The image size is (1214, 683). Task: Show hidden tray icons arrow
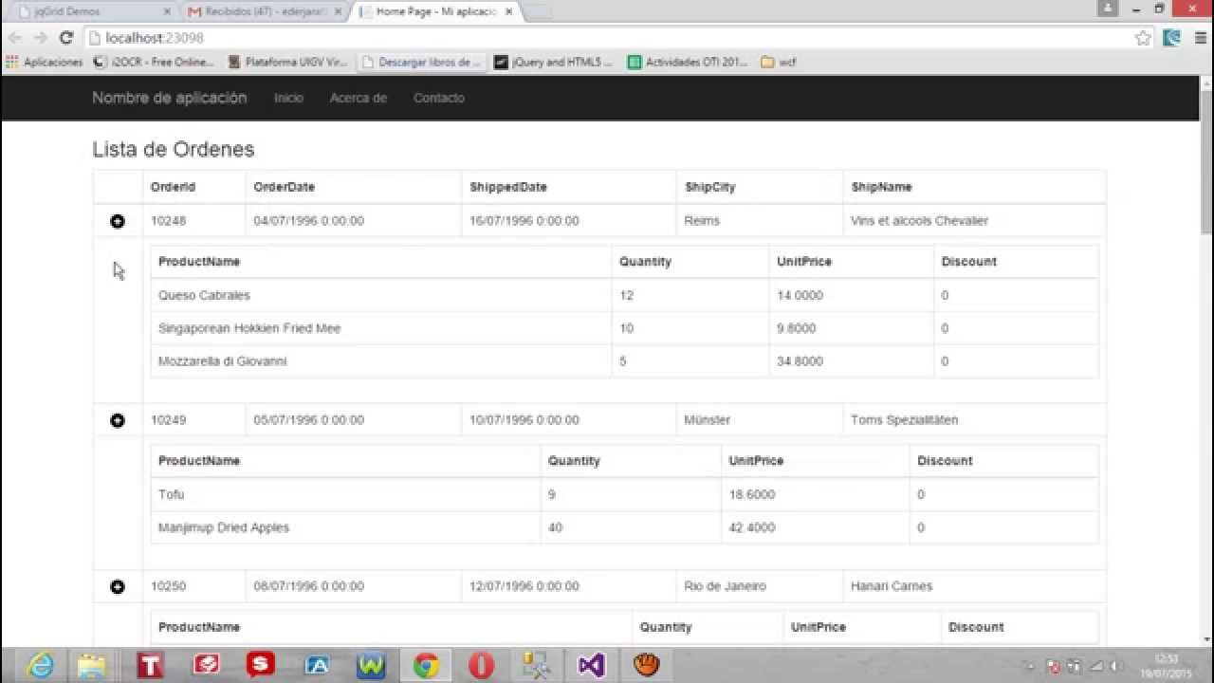click(1032, 666)
